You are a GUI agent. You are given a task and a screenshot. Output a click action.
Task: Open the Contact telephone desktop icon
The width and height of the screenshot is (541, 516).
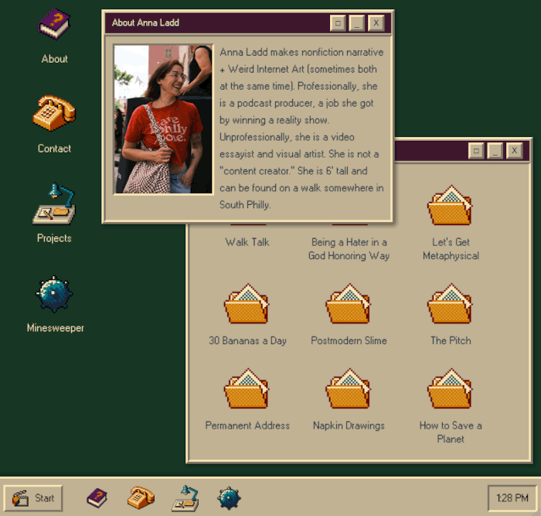(54, 113)
